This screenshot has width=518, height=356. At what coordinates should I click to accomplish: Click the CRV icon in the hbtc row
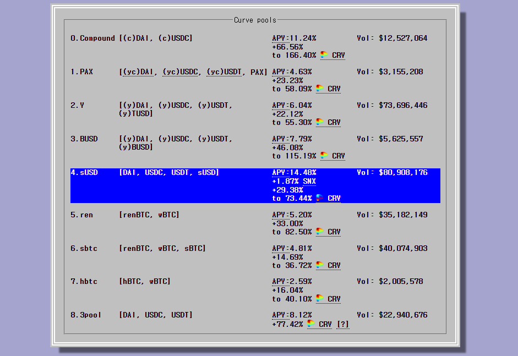(320, 298)
